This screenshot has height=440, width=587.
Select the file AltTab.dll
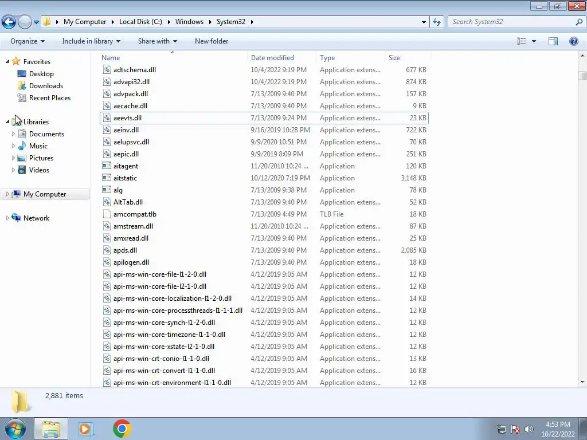(x=264, y=202)
